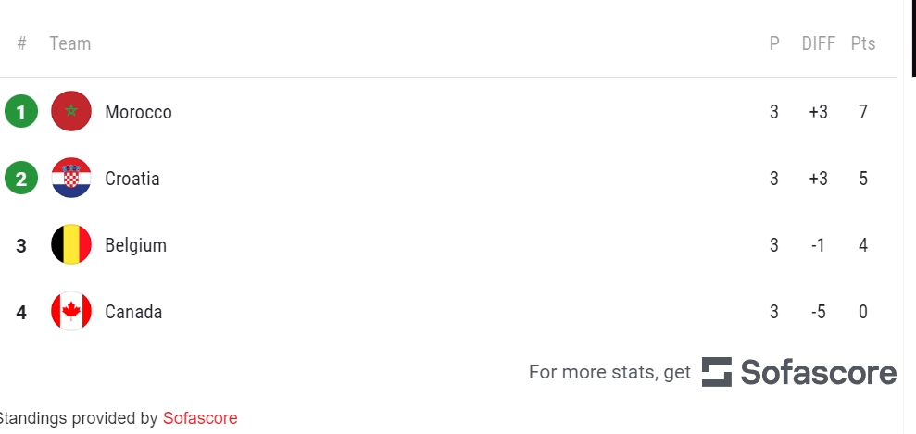Click the Croatia flag icon

(x=71, y=179)
